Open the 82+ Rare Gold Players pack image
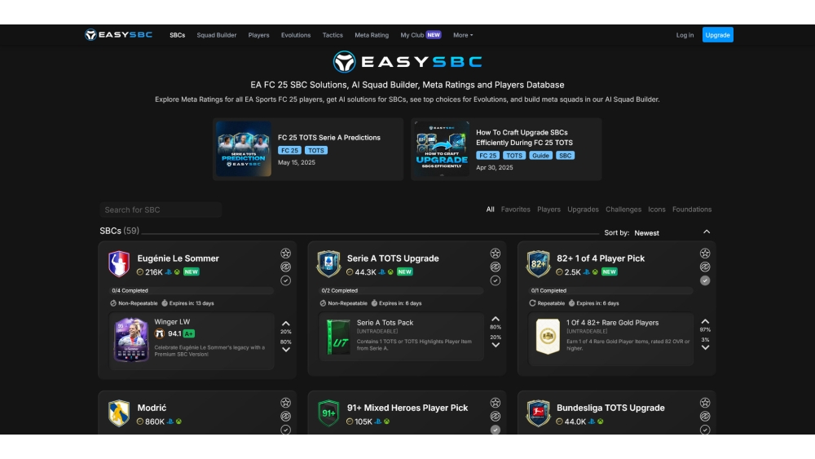Viewport: 815px width, 459px height. tap(548, 337)
